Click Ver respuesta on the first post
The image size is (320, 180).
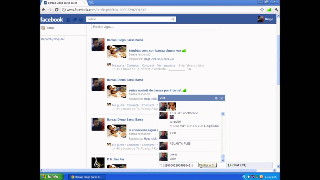(x=166, y=65)
